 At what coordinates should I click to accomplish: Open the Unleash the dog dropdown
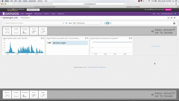click(33, 10)
